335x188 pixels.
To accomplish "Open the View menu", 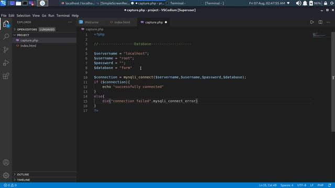I will click(36, 16).
